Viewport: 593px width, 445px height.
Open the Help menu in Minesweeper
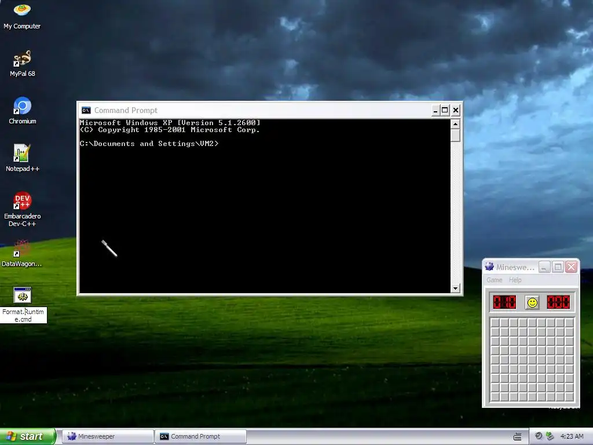click(515, 280)
